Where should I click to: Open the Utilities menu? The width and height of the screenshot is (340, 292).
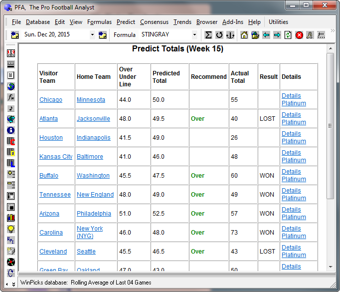point(278,22)
